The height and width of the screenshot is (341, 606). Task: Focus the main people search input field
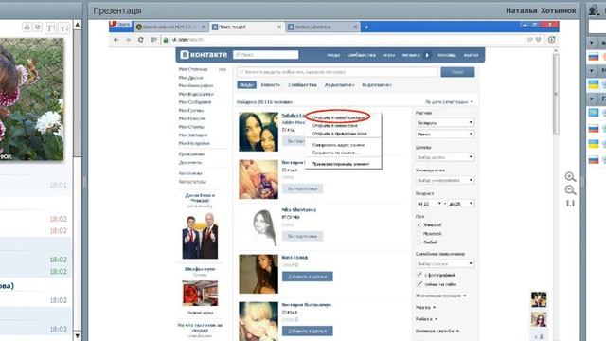pos(337,72)
